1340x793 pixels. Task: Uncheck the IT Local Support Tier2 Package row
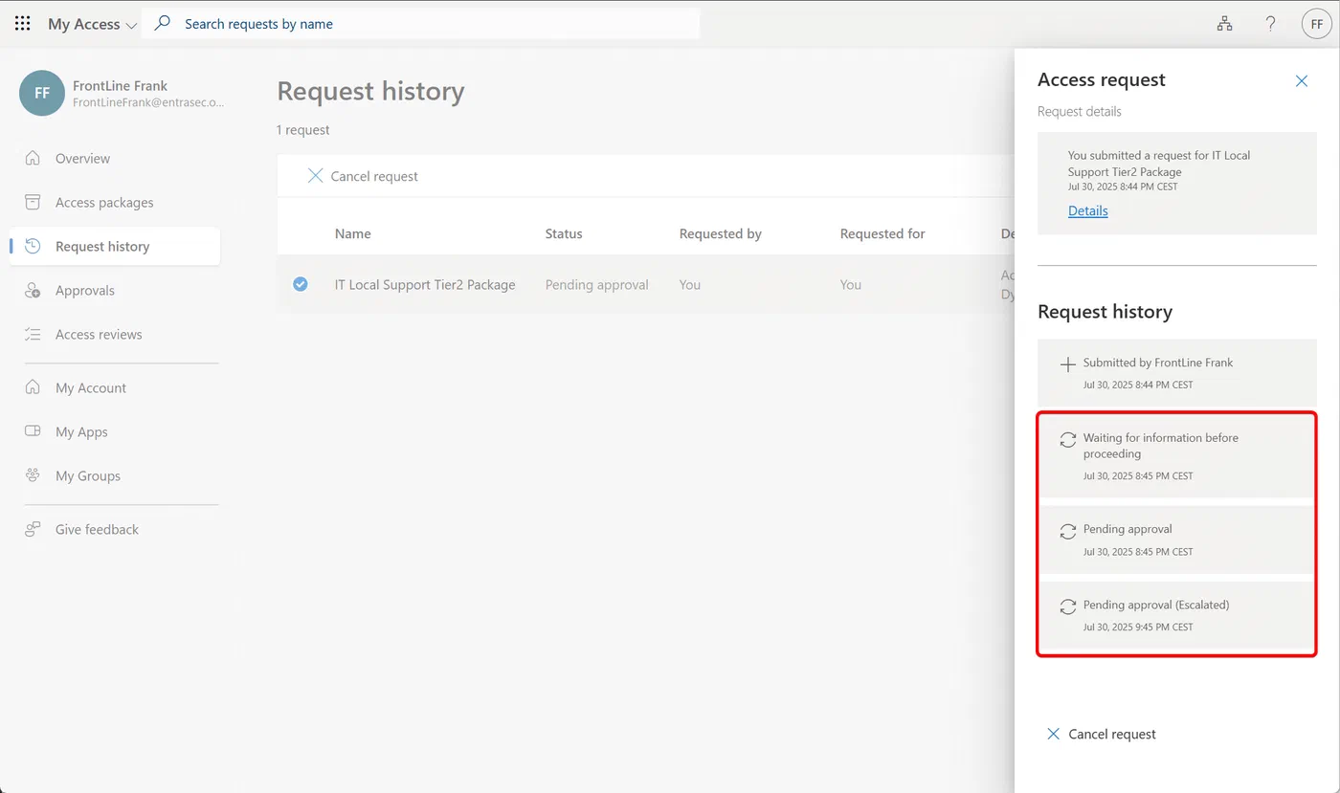click(301, 284)
